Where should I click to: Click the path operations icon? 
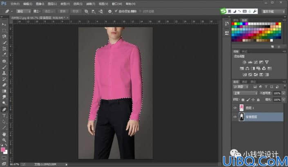pos(86,11)
